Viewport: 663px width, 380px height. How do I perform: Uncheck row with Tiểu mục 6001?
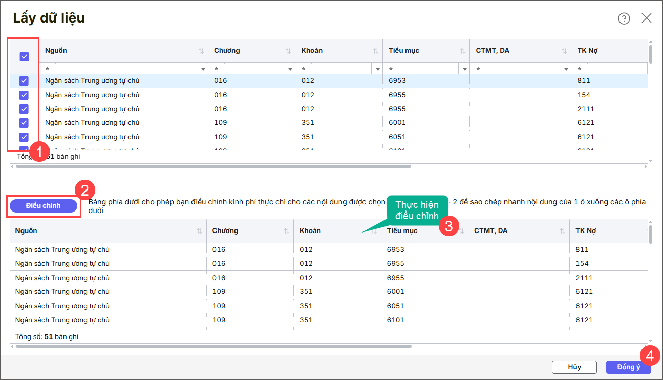24,123
